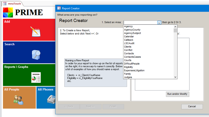The height and width of the screenshot is (117, 209).
Task: Click the Report Creator window title icon
Action: (59, 8)
